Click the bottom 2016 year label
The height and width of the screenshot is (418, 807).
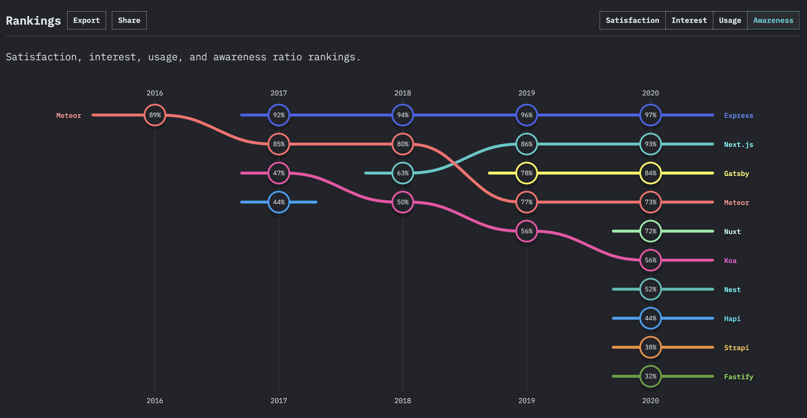pos(155,401)
